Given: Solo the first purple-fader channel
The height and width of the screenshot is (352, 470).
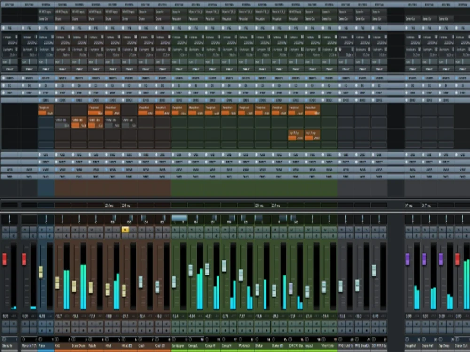Looking at the screenshot, I should pos(416,230).
